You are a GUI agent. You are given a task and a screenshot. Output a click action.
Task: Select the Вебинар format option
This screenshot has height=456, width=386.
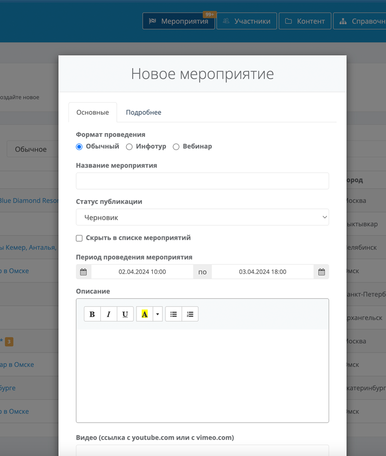176,147
